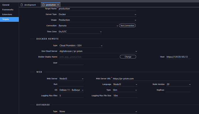The width and height of the screenshot is (199, 114).
Task: Click the empty Port field
Action: tap(71, 84)
